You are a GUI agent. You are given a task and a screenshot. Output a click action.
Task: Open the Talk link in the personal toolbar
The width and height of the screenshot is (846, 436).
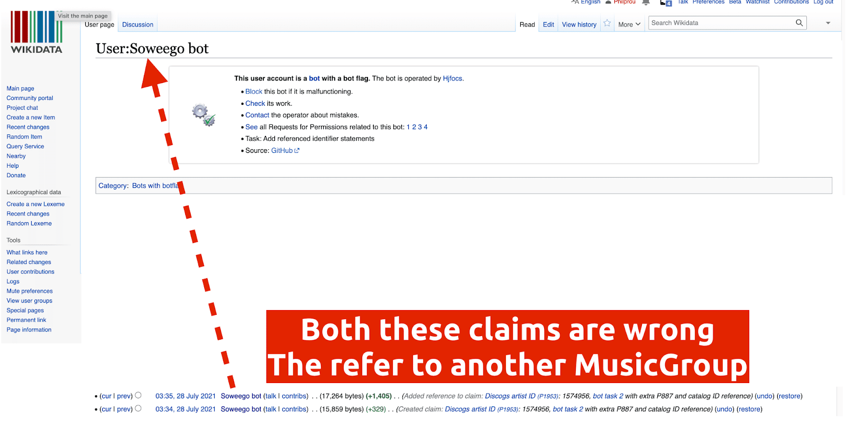point(683,2)
